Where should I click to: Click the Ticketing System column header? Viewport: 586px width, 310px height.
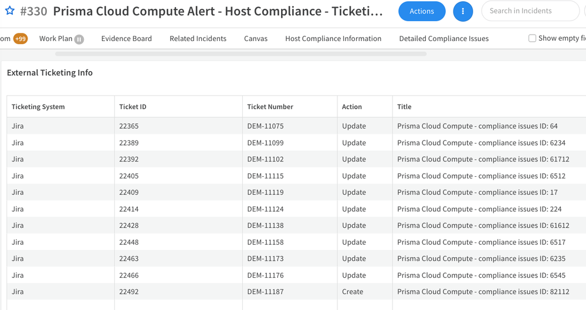pos(38,107)
